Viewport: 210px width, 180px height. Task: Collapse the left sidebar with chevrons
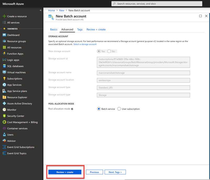pyautogui.click(x=41, y=10)
